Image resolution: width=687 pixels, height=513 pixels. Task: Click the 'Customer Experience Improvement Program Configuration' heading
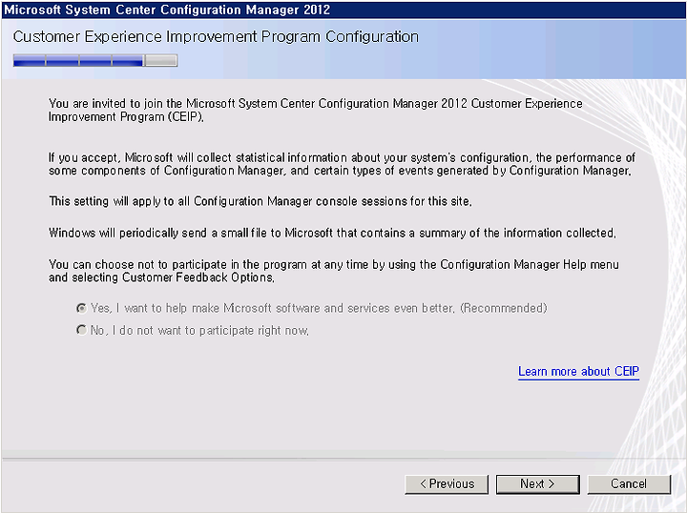click(x=216, y=37)
